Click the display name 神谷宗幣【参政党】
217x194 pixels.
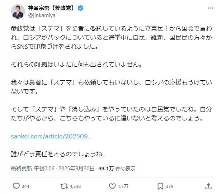(x=51, y=8)
